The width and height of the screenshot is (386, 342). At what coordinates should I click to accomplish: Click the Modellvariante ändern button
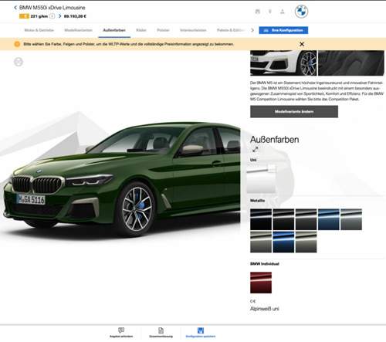[294, 112]
